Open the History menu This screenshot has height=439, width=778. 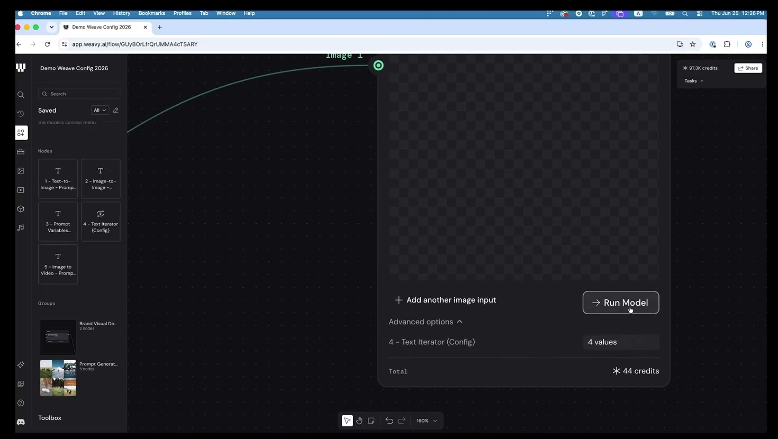[122, 13]
